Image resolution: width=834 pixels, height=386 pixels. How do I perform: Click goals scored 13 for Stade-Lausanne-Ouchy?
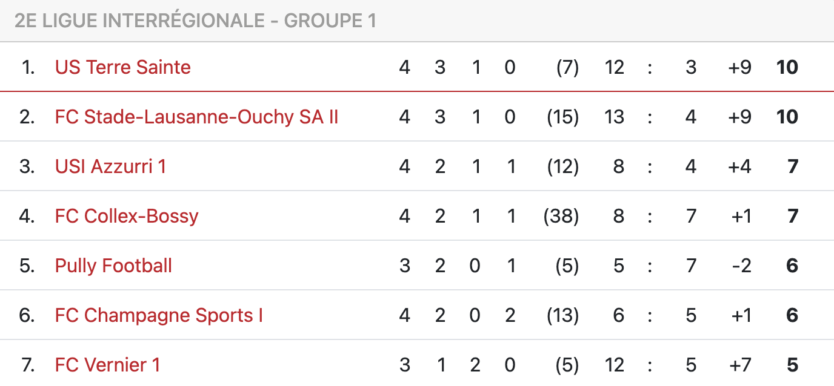tap(614, 117)
